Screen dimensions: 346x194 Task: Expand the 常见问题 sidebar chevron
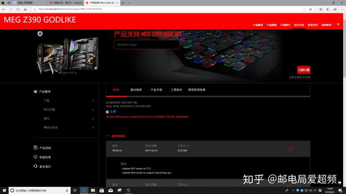[x=93, y=110]
